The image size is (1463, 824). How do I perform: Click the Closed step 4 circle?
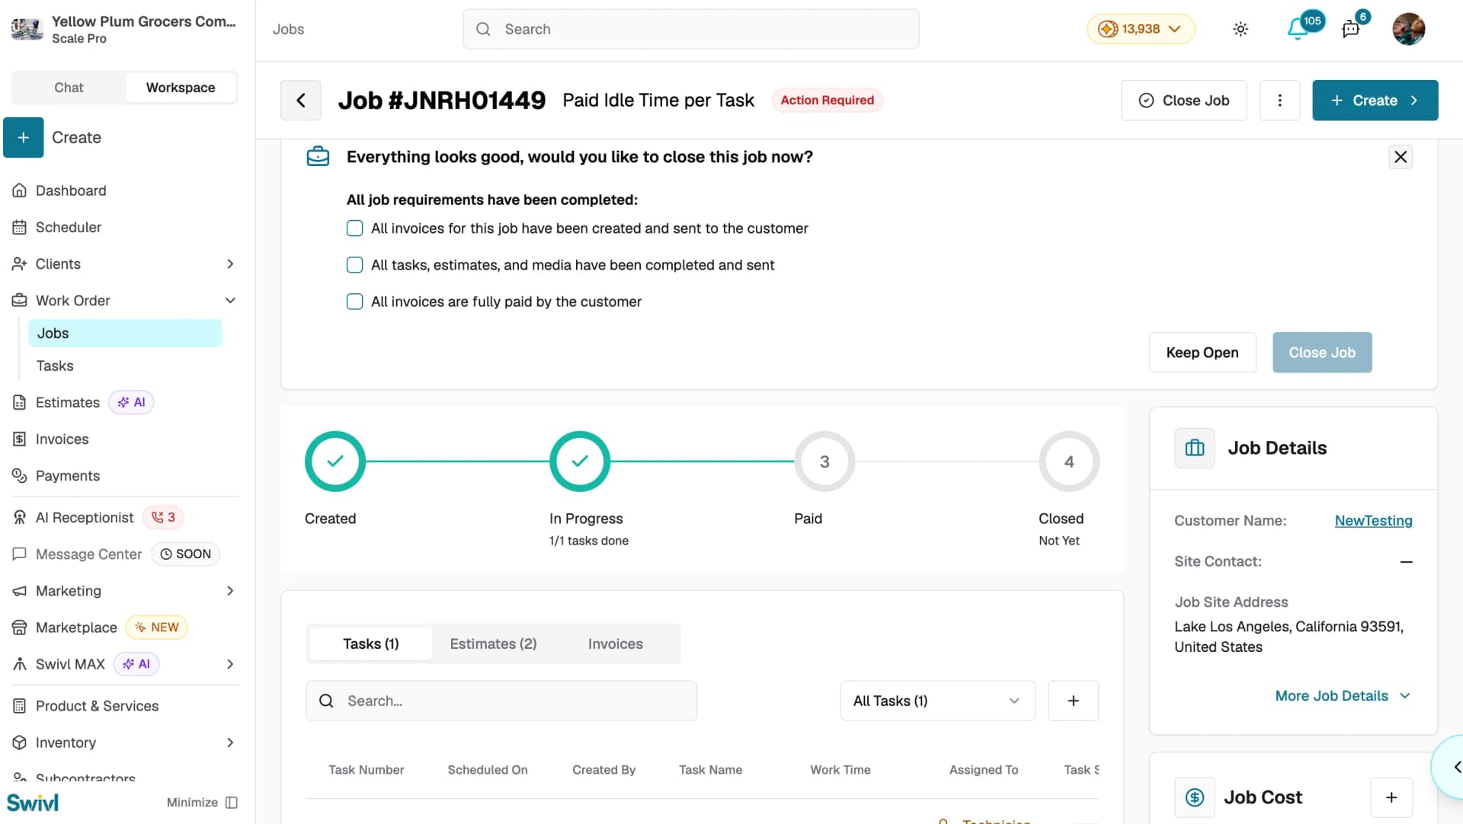point(1069,462)
